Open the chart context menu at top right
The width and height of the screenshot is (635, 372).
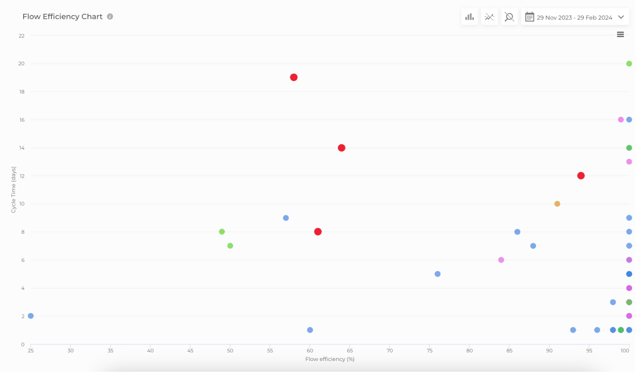(620, 34)
